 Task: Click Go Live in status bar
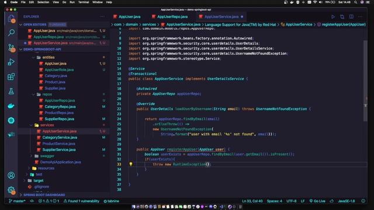click(x=317, y=201)
